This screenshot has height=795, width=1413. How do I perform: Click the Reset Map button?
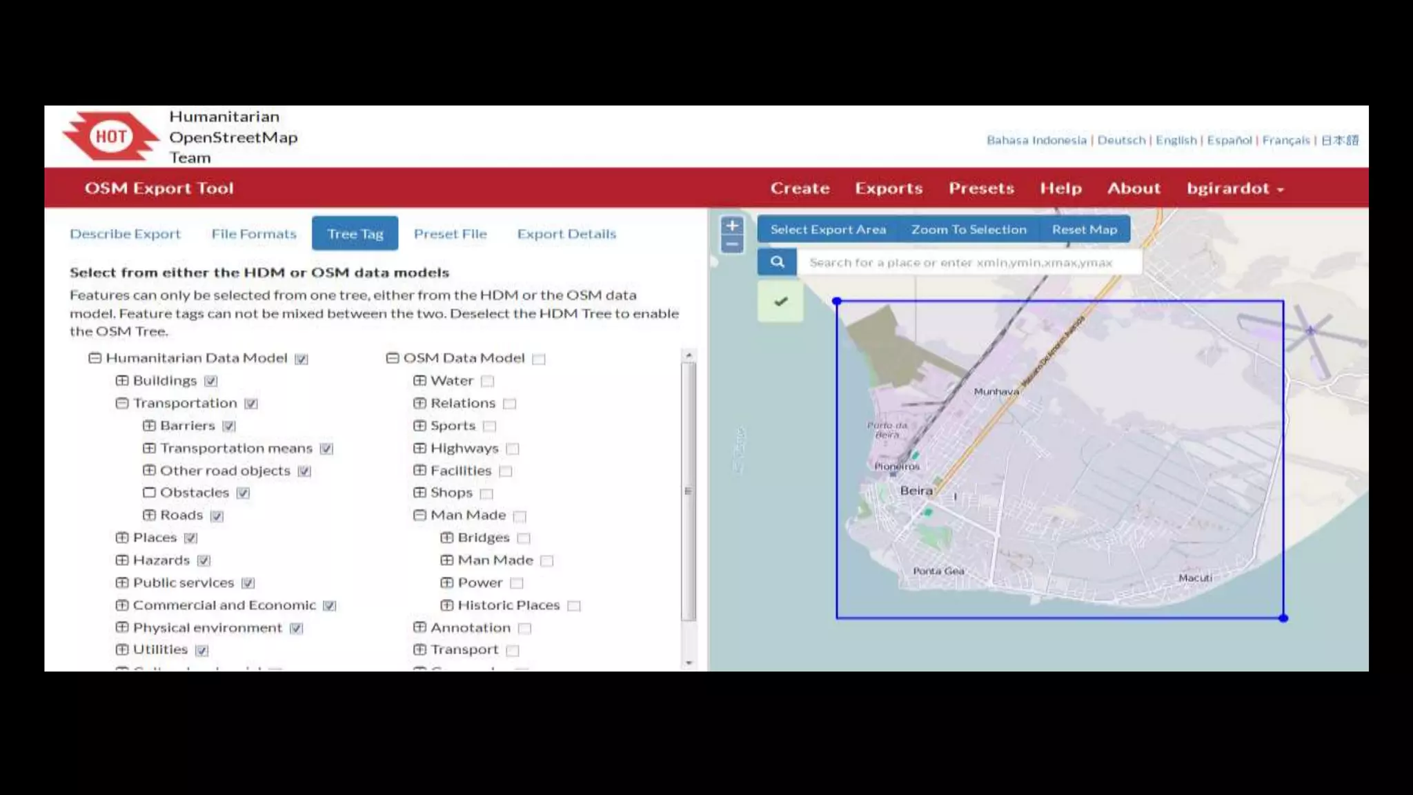pos(1085,230)
